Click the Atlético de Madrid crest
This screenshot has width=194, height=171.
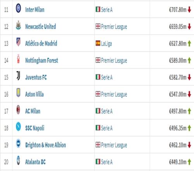18,42
